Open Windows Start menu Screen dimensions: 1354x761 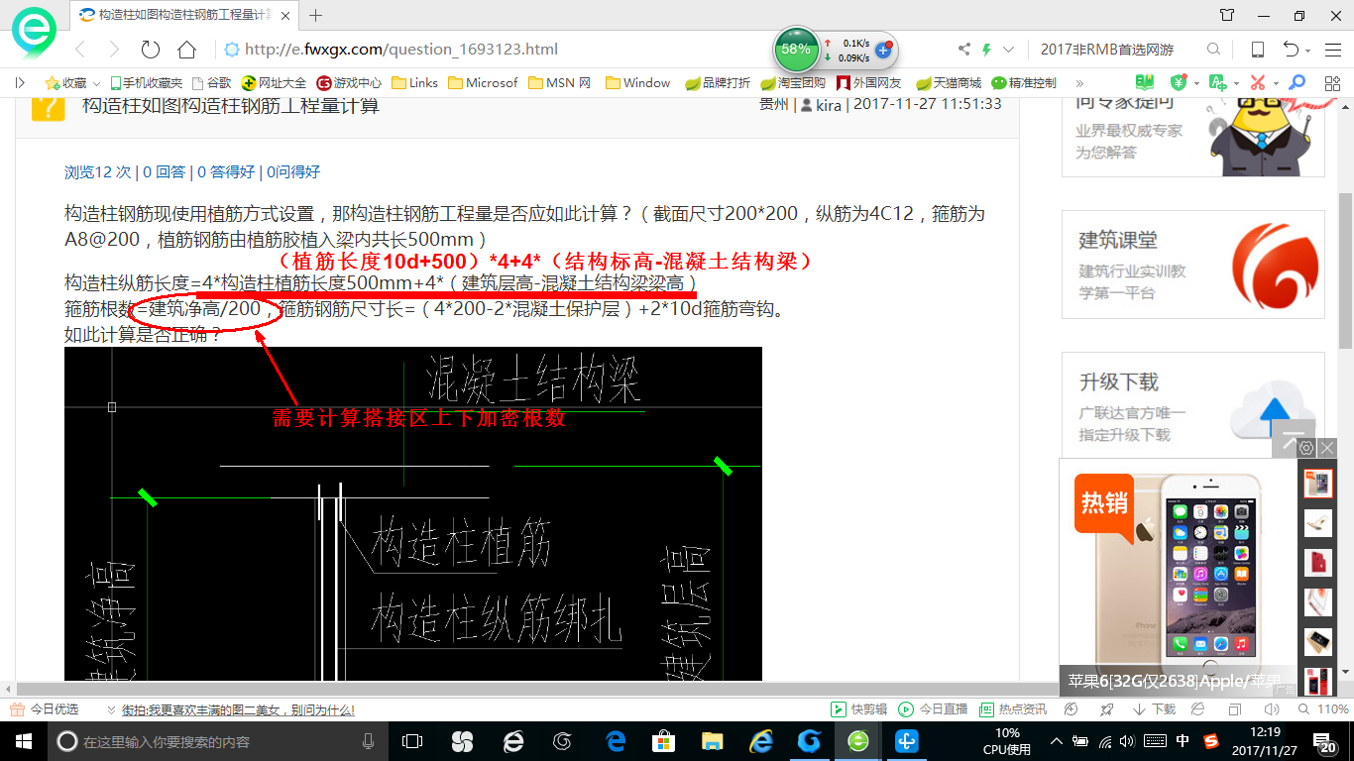coord(22,740)
